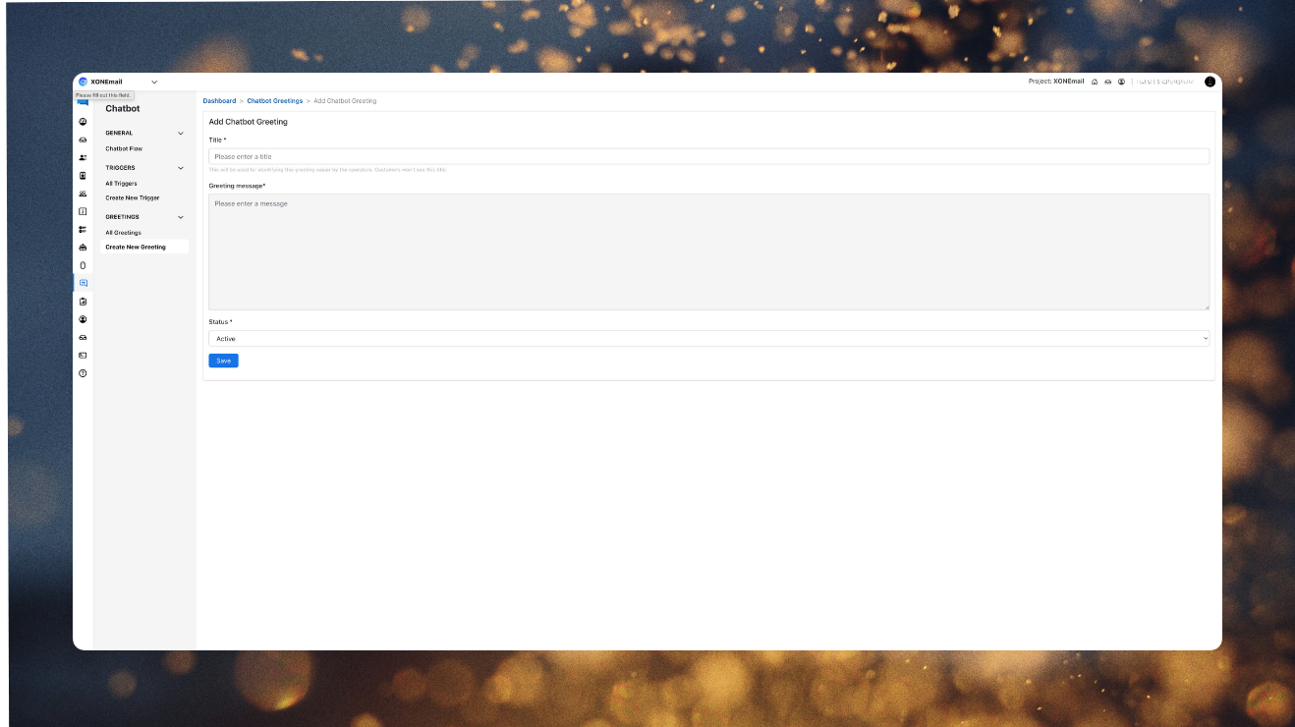Viewport: 1295px width, 727px height.
Task: Open the Status dropdown showing Active
Action: [708, 338]
